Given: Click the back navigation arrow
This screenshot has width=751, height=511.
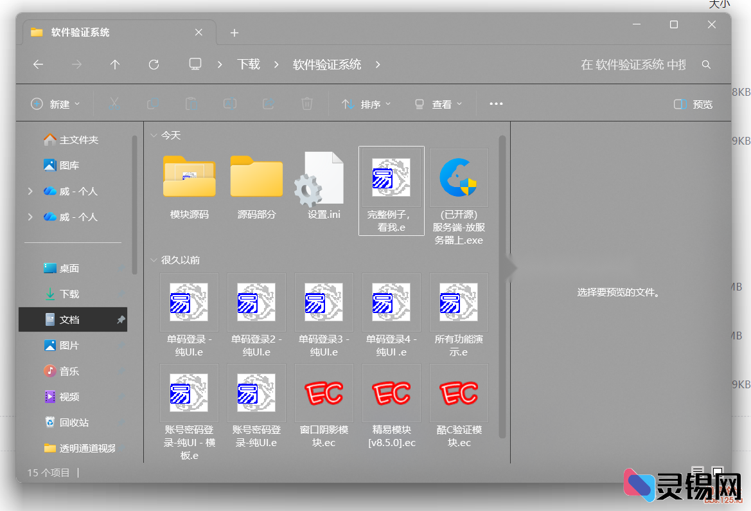Looking at the screenshot, I should coord(38,64).
